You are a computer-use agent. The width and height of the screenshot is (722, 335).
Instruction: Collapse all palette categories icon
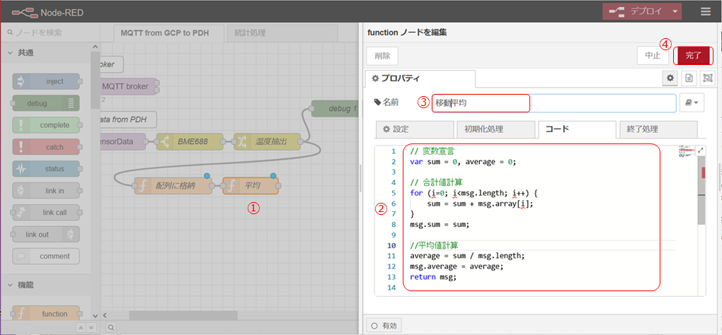79,327
